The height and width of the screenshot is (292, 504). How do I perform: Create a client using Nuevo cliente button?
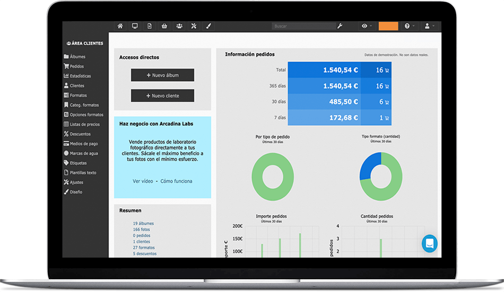click(x=162, y=96)
